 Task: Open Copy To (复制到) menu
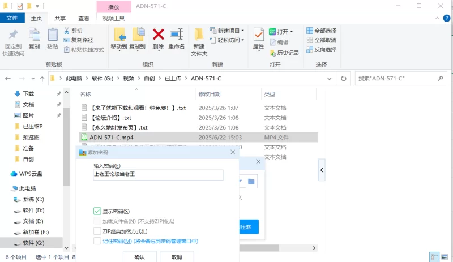pos(137,39)
